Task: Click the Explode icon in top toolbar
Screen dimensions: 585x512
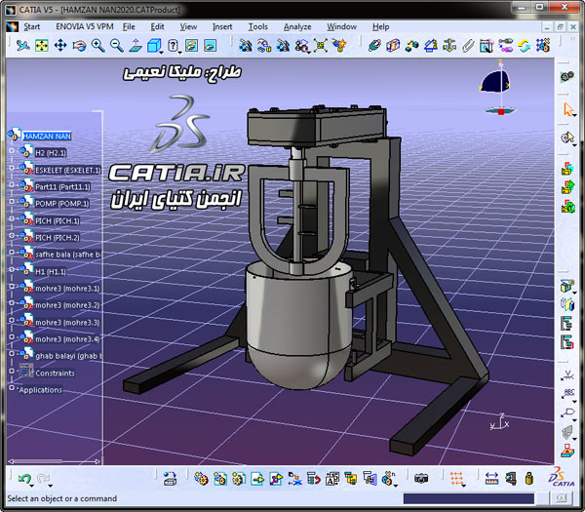Action: (x=321, y=46)
